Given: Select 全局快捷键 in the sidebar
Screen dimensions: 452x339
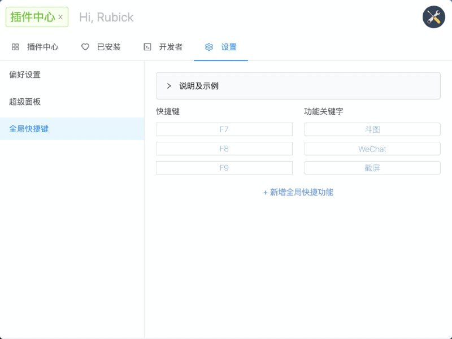Looking at the screenshot, I should click(72, 129).
